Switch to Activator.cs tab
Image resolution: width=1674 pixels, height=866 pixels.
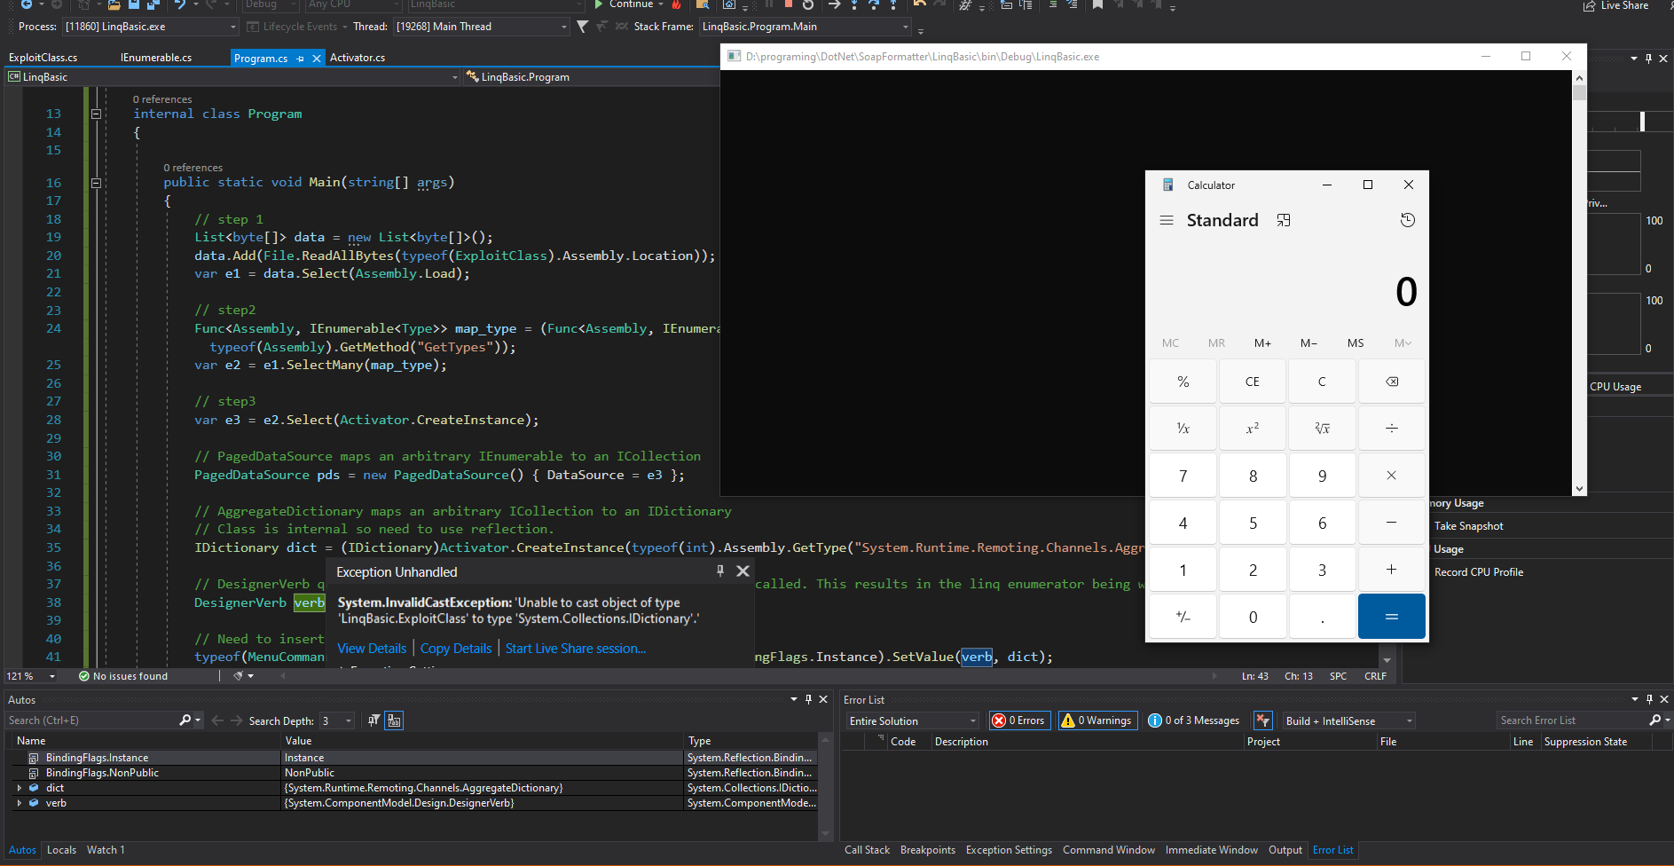358,58
